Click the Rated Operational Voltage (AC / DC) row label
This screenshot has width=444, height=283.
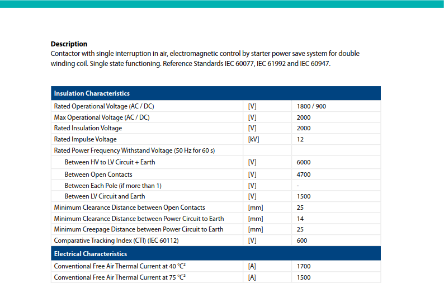pyautogui.click(x=104, y=106)
